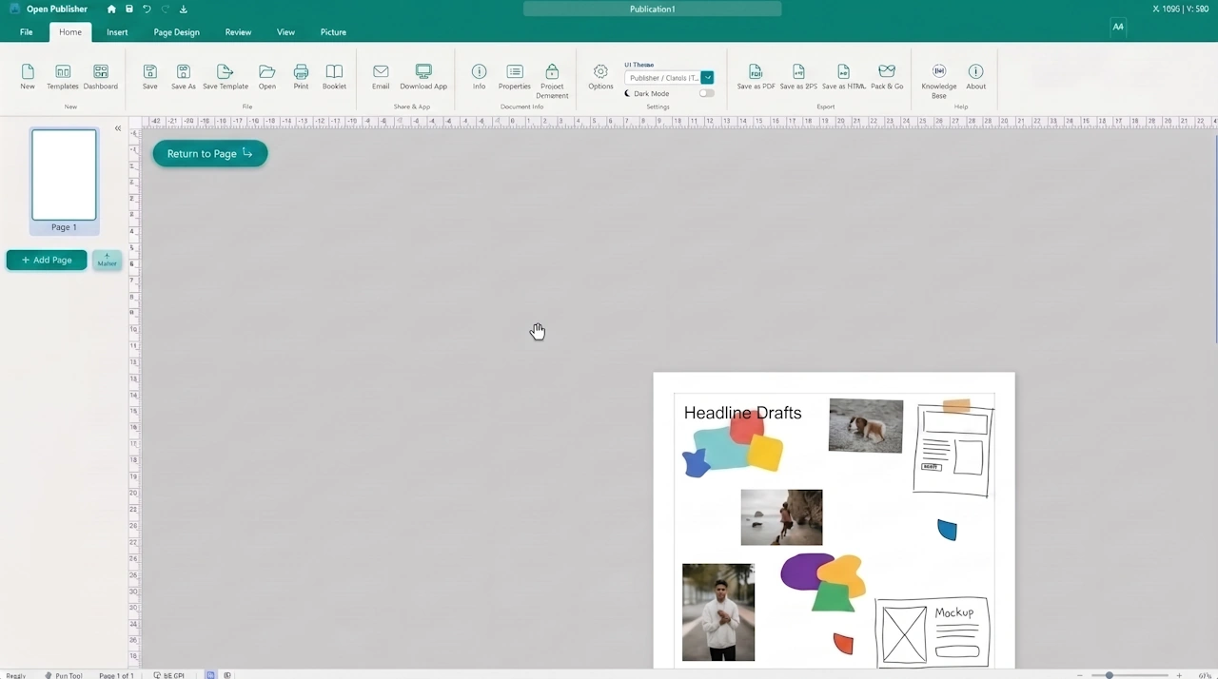
Task: Open the View tab
Action: point(285,32)
